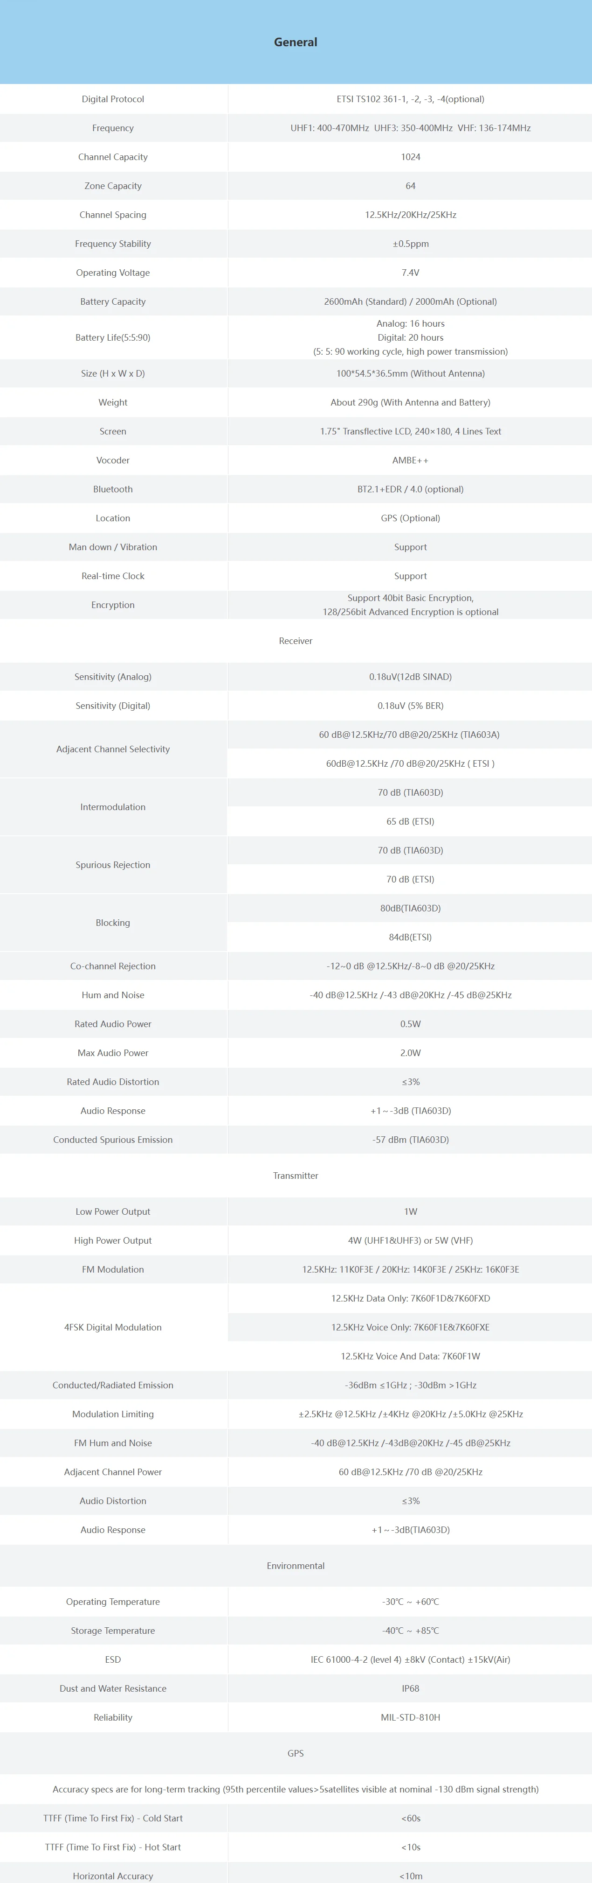
Task: Click the Transmitter section heading
Action: click(296, 1176)
